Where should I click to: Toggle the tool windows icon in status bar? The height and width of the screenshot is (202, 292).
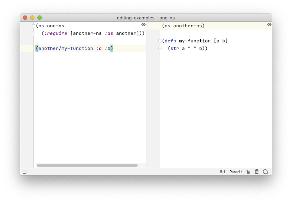coord(24,172)
